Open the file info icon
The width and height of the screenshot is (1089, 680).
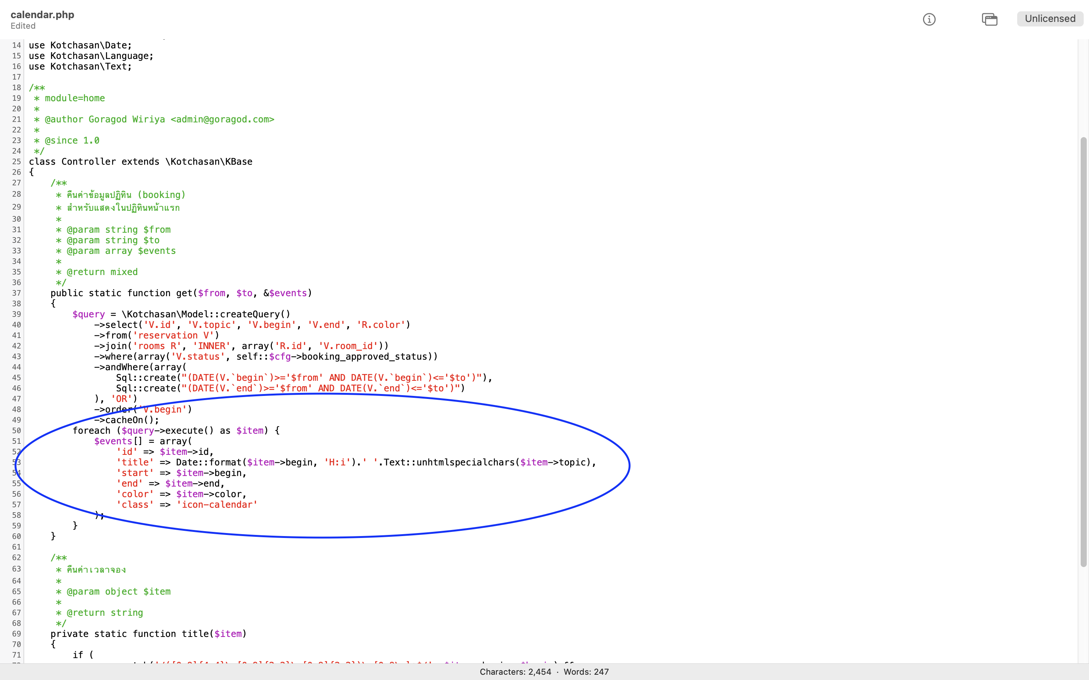point(929,19)
